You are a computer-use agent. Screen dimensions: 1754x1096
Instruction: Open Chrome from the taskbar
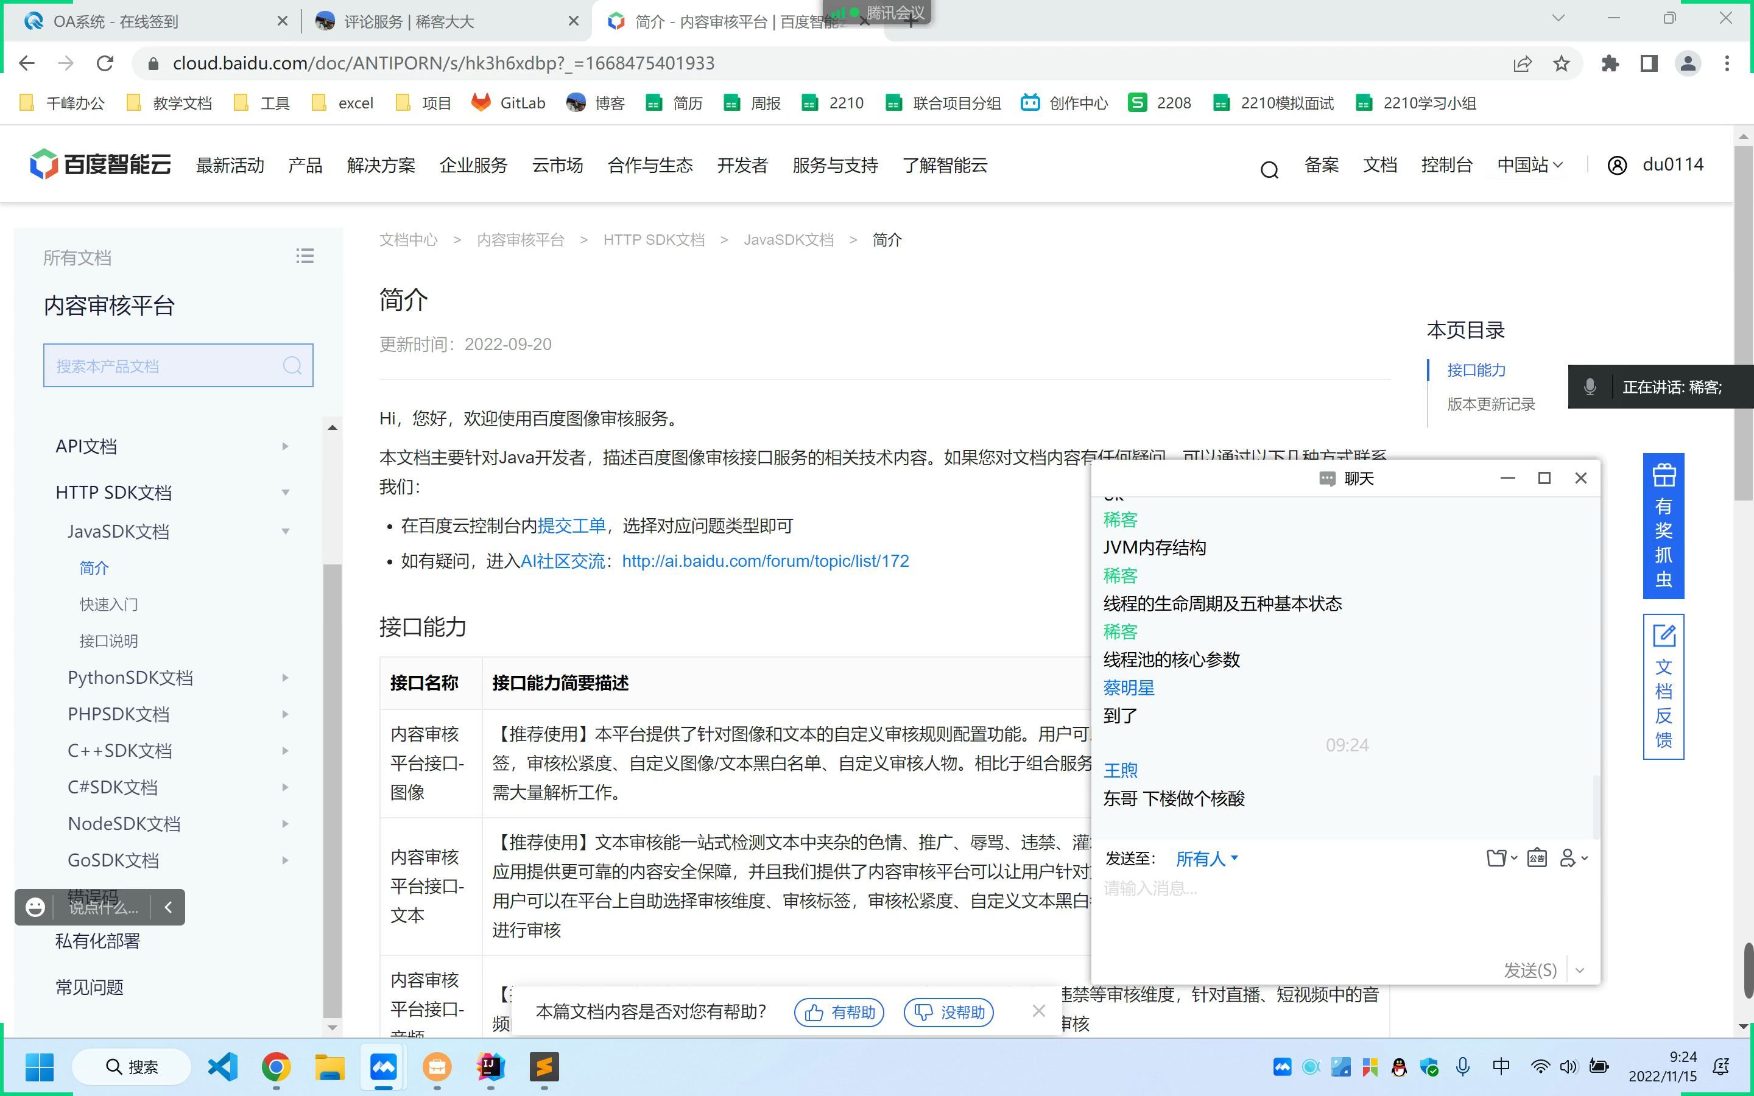pyautogui.click(x=276, y=1066)
